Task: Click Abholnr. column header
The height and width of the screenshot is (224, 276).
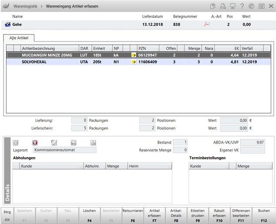Action: pos(94,166)
